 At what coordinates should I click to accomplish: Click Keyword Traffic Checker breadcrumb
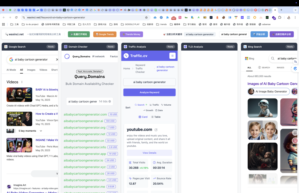[140, 69]
